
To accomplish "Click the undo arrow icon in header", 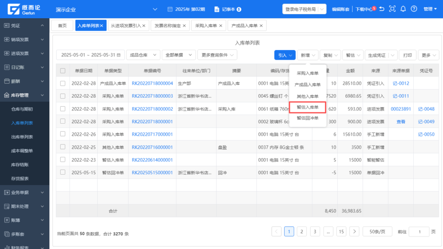I will (x=382, y=9).
